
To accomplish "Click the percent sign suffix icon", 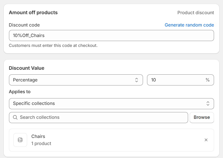I will pos(208,80).
